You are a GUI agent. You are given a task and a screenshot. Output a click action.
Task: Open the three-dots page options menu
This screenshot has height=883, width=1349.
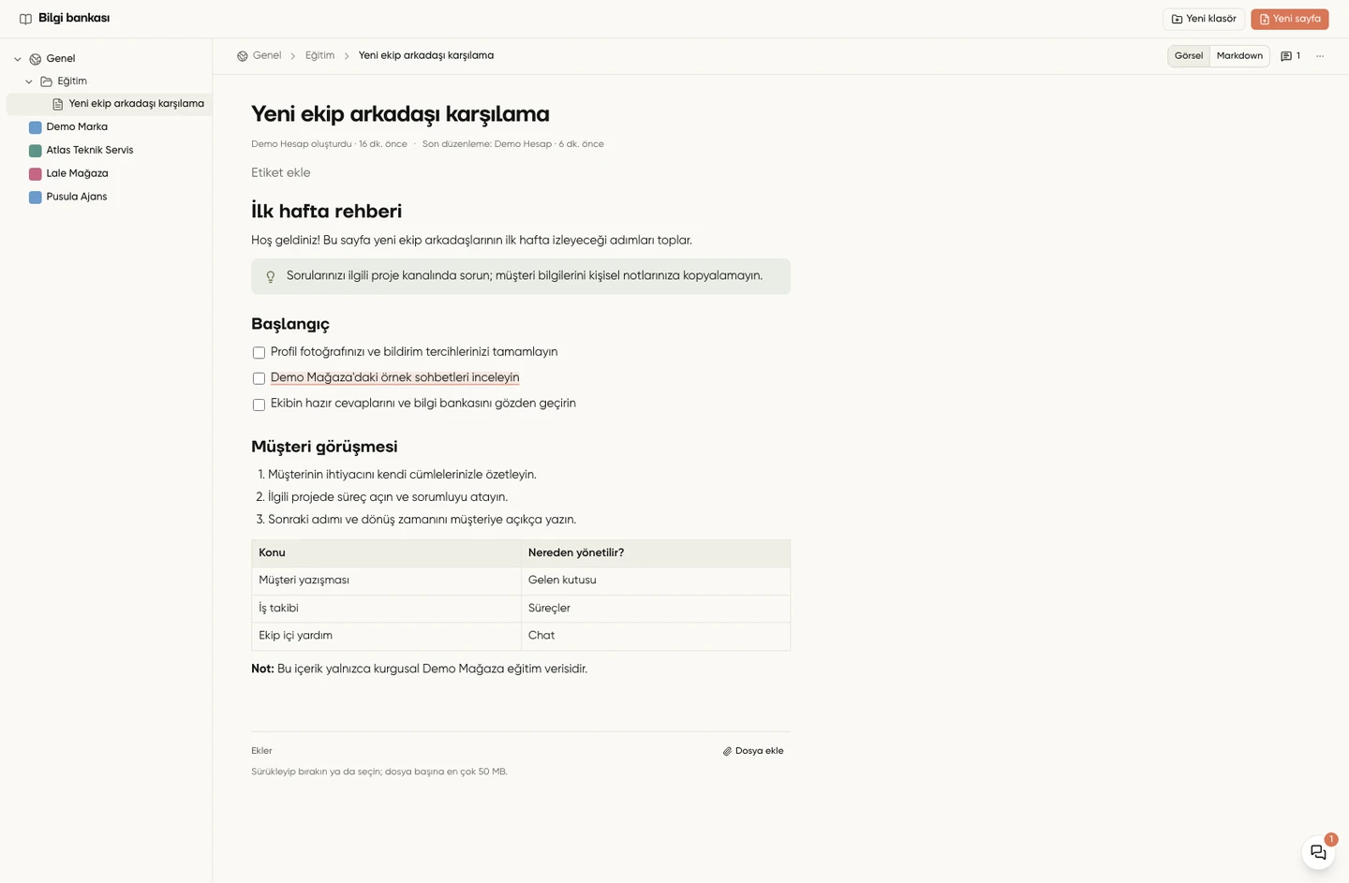point(1320,56)
